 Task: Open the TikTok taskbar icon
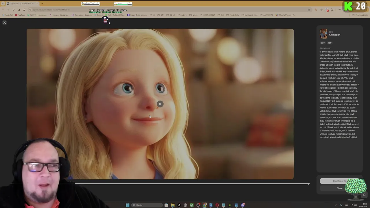click(179, 205)
